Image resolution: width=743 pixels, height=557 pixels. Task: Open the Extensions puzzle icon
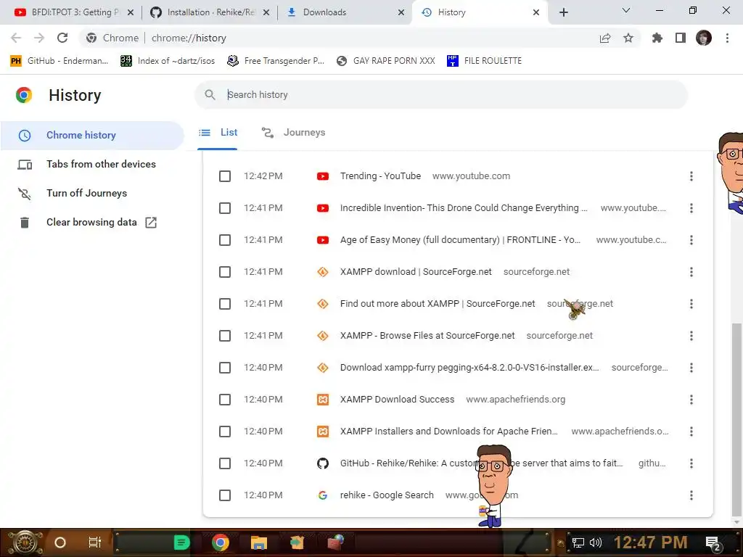[657, 38]
